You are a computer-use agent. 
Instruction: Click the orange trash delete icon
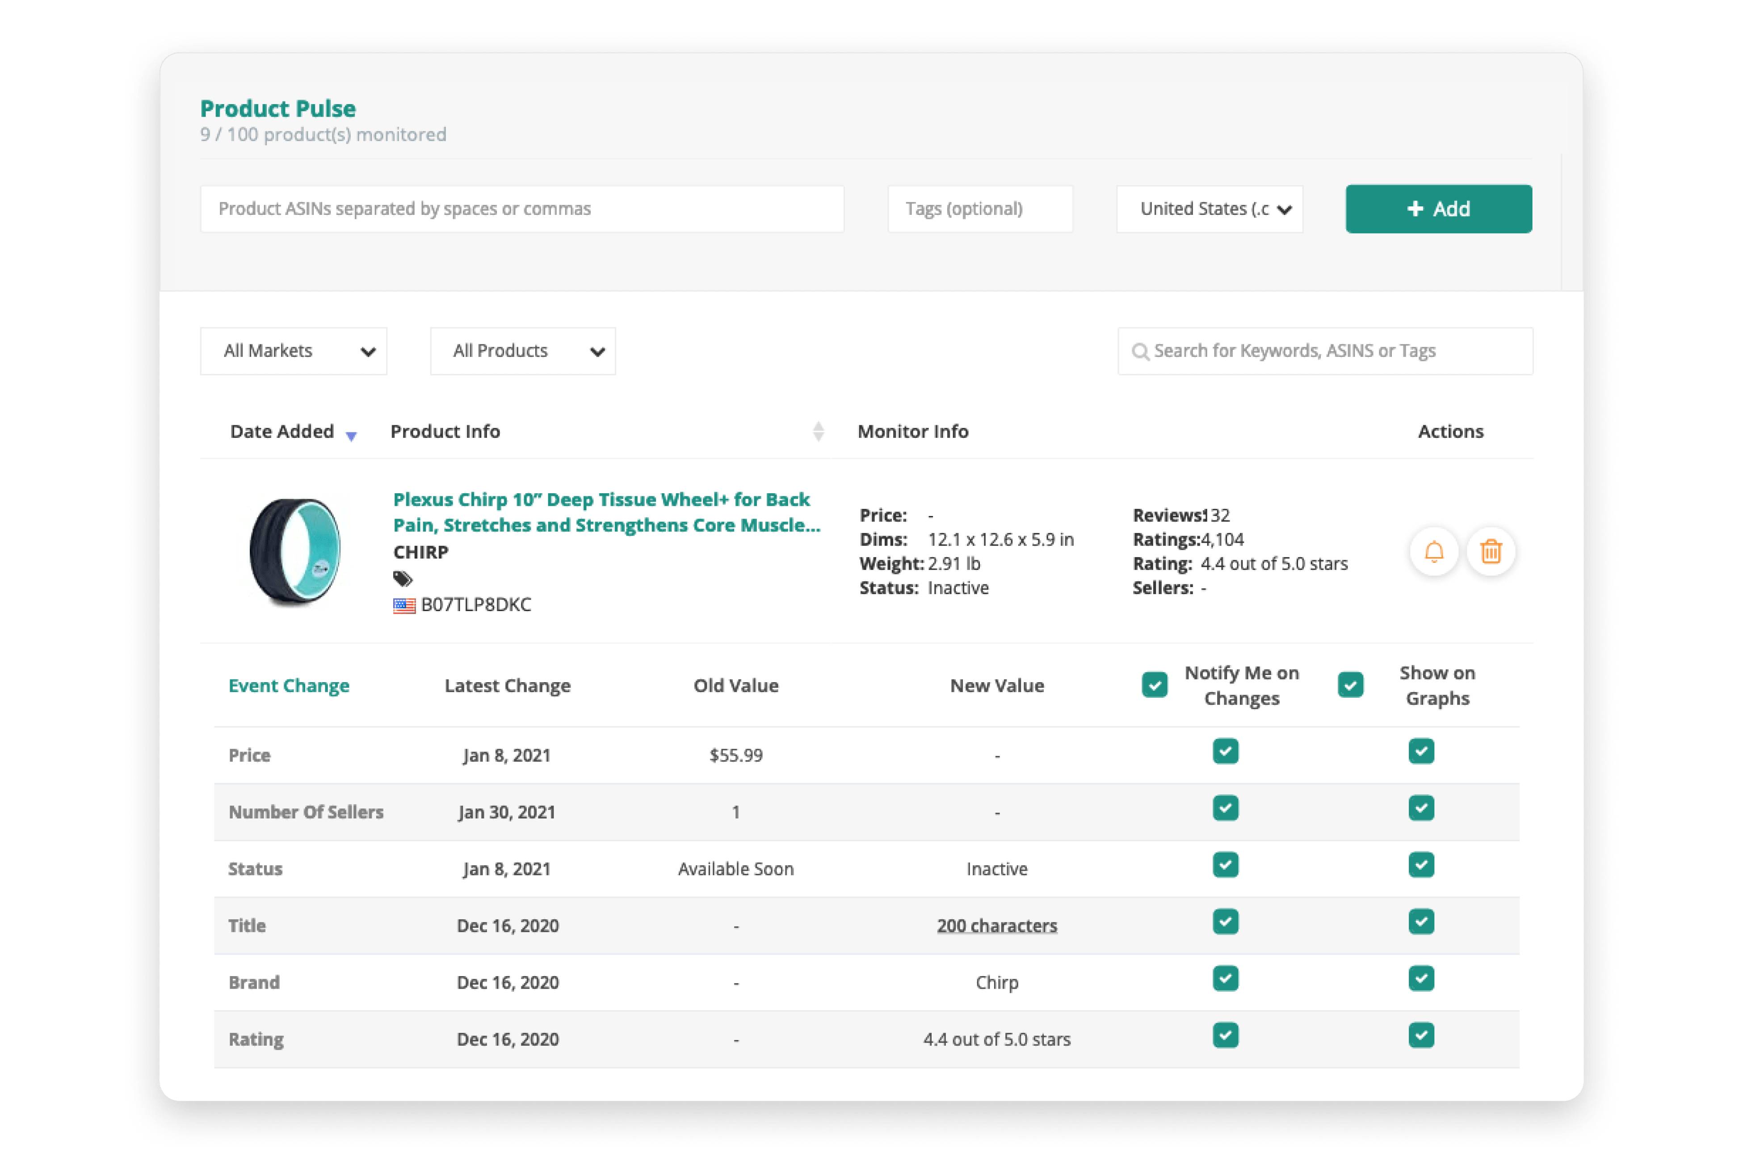[1491, 551]
